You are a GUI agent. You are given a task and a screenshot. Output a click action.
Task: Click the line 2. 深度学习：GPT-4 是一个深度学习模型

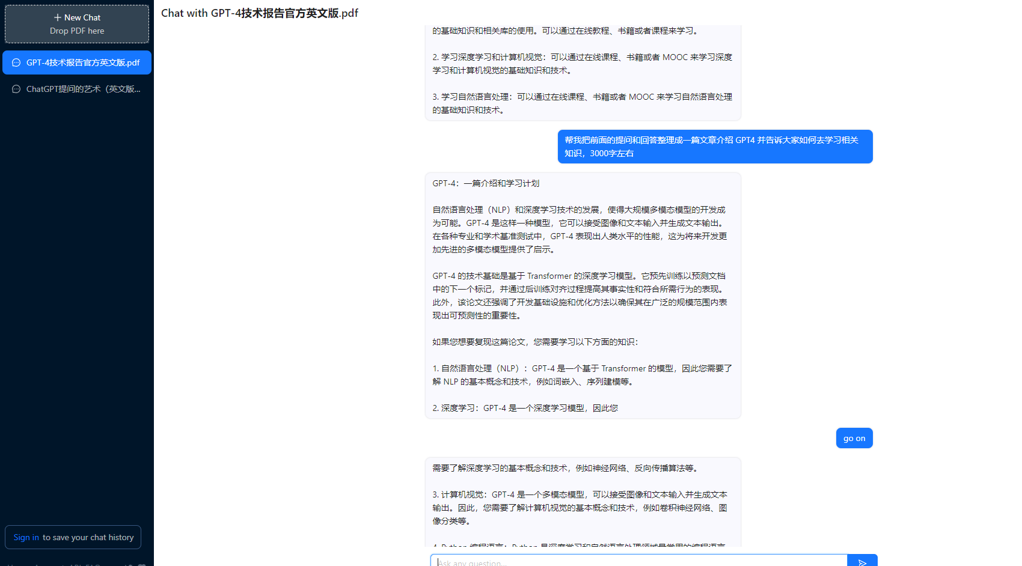[x=525, y=408]
